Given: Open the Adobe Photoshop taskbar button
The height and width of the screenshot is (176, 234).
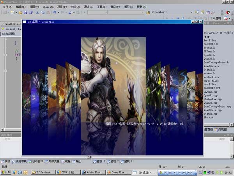Looking at the screenshot, I should [x=94, y=172].
